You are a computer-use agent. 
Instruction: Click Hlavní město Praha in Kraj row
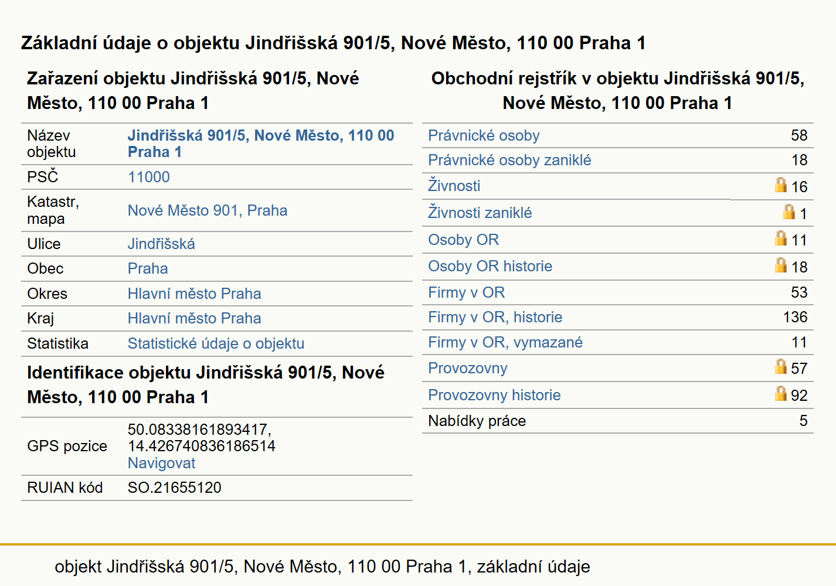(x=194, y=318)
